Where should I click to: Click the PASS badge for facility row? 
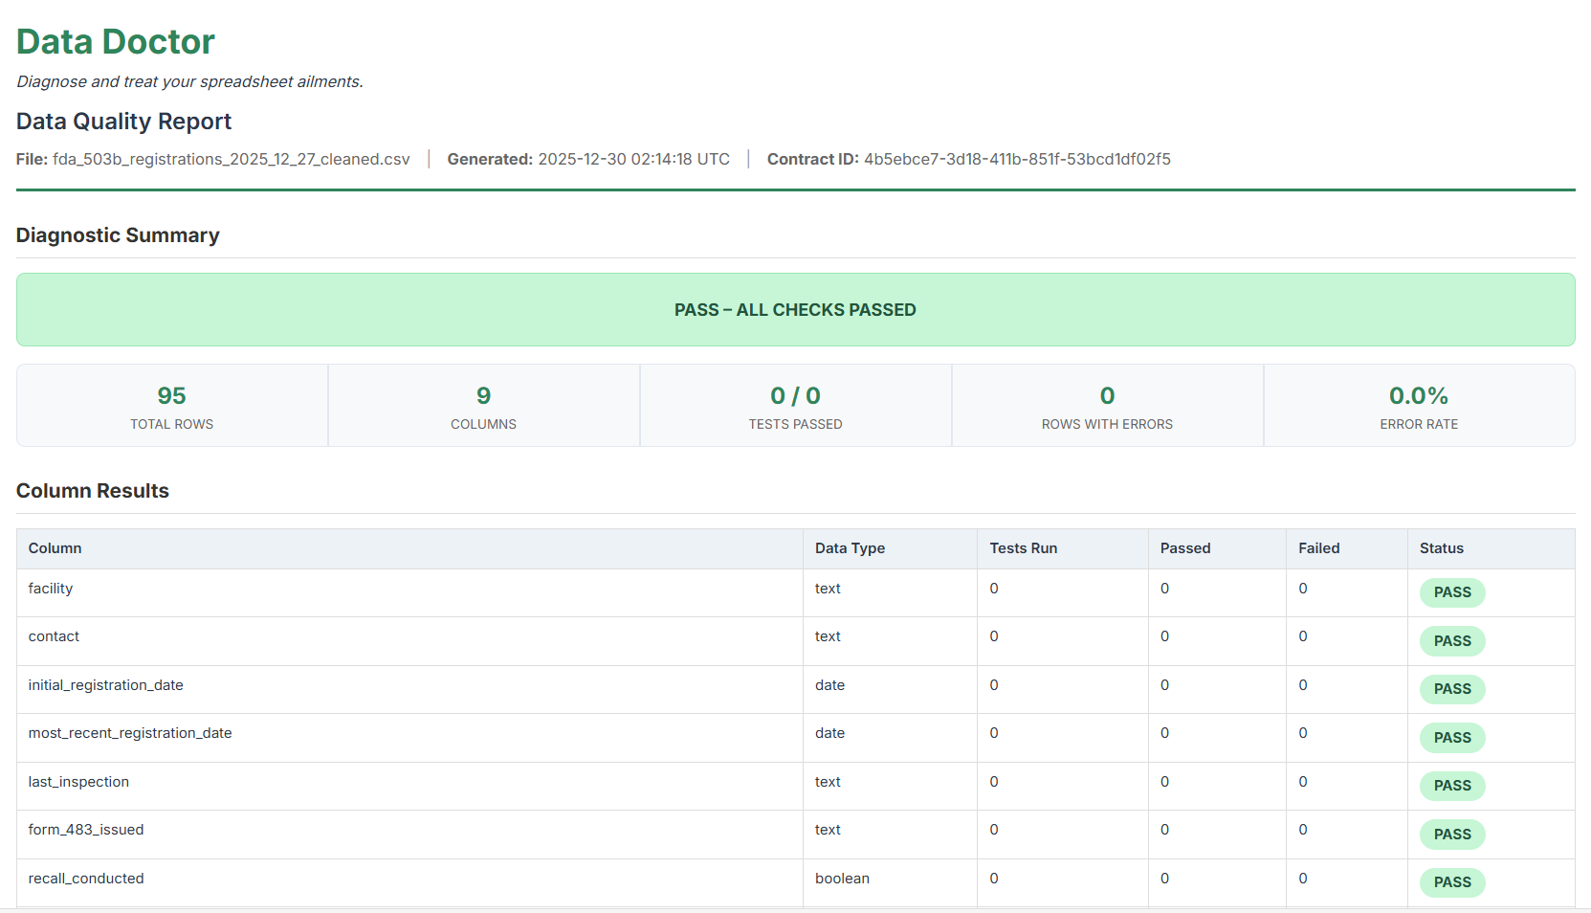tap(1452, 592)
